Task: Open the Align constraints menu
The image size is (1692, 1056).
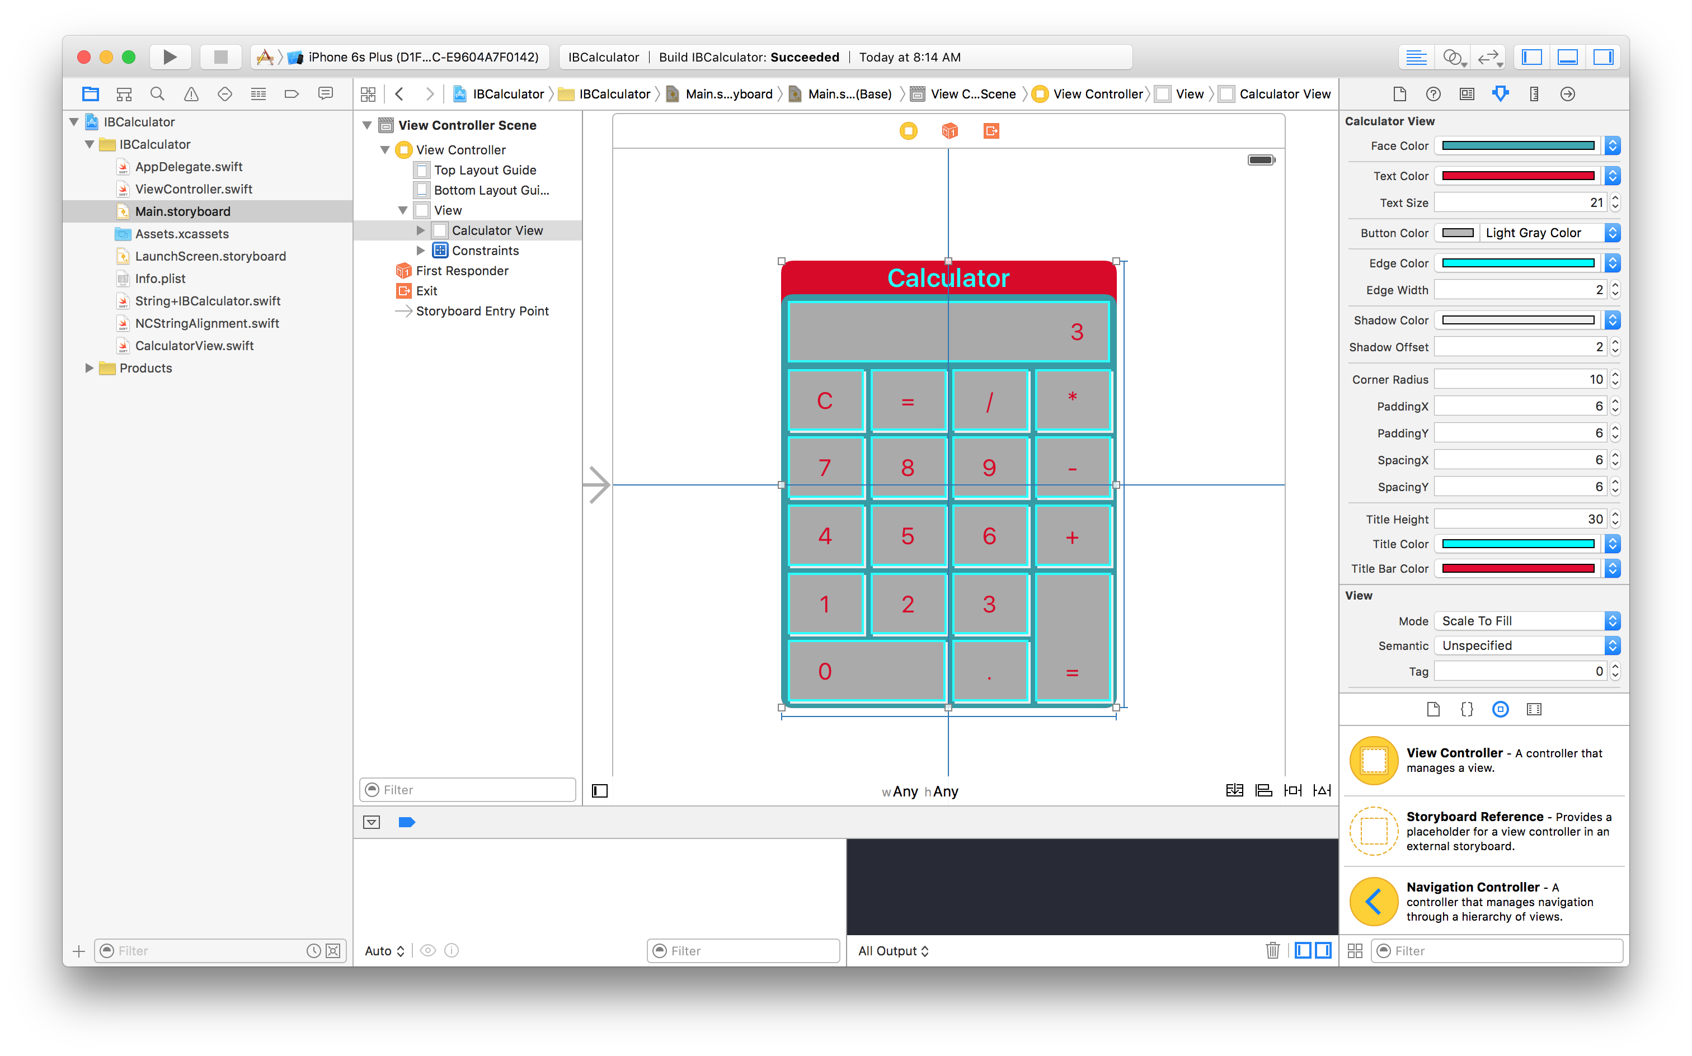Action: coord(1263,790)
